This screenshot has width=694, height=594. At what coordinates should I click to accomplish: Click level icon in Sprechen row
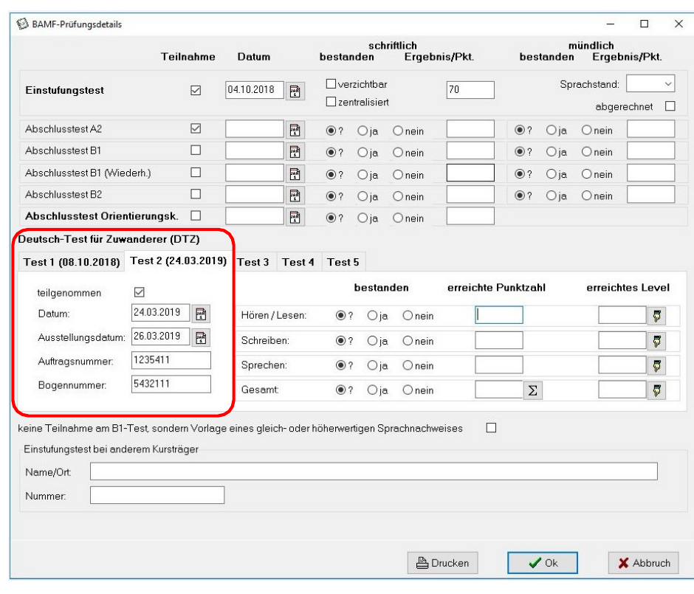click(x=657, y=366)
